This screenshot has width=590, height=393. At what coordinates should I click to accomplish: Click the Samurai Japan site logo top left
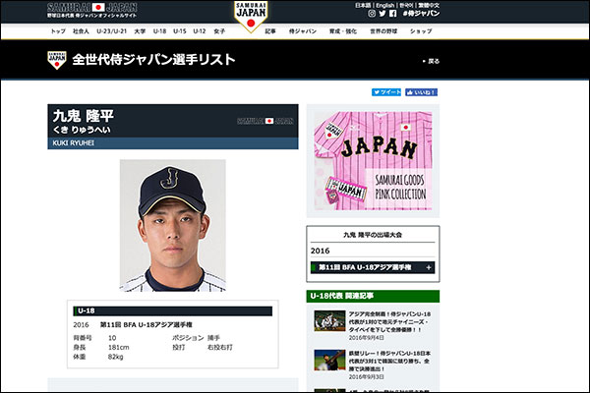coord(92,10)
